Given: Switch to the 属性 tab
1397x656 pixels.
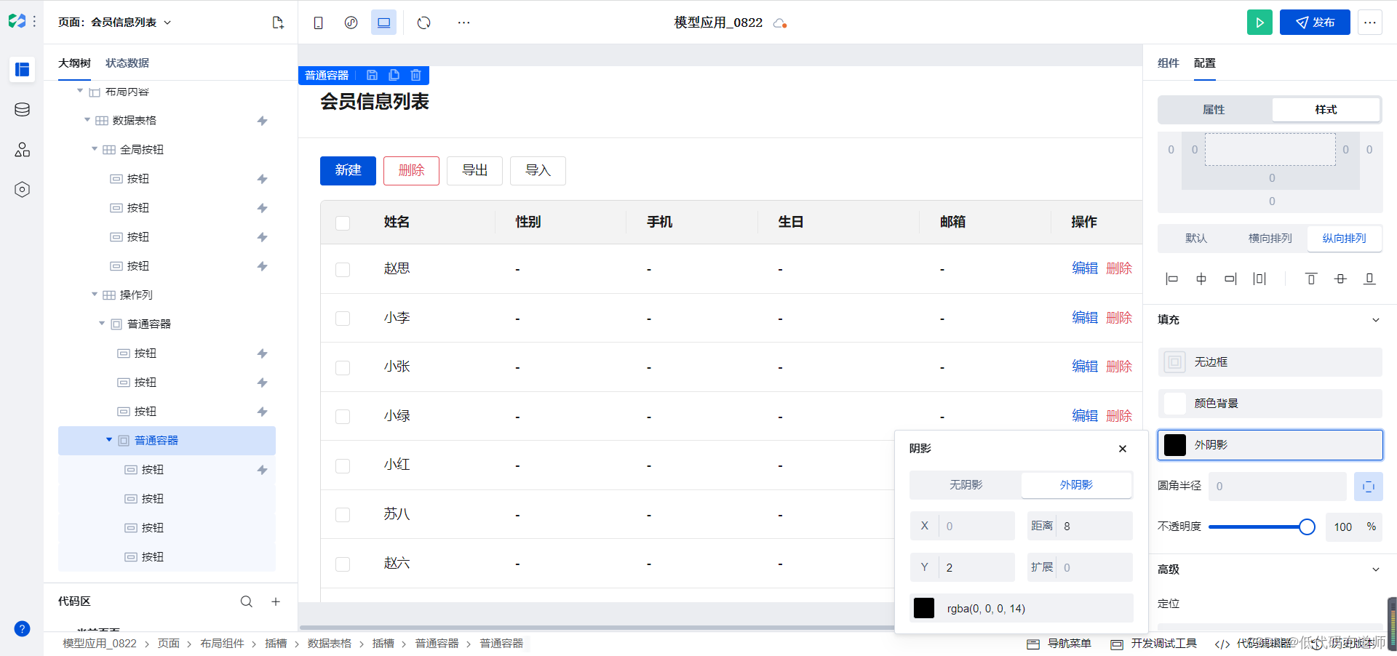Looking at the screenshot, I should [x=1214, y=110].
